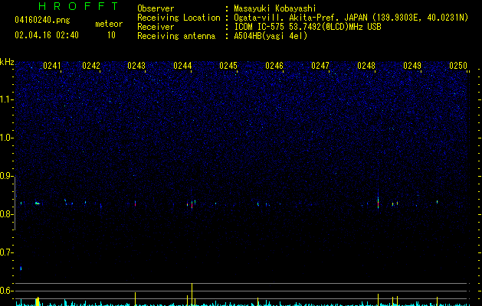Click the Observer label
The image size is (482, 306).
coord(156,8)
